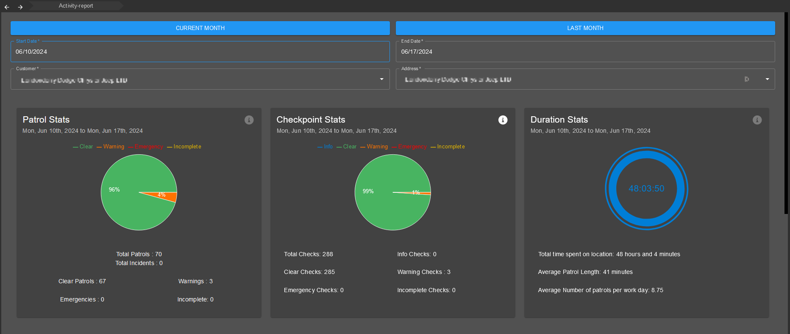This screenshot has width=790, height=334.
Task: Click the 48:03:50 duration ring
Action: 646,189
